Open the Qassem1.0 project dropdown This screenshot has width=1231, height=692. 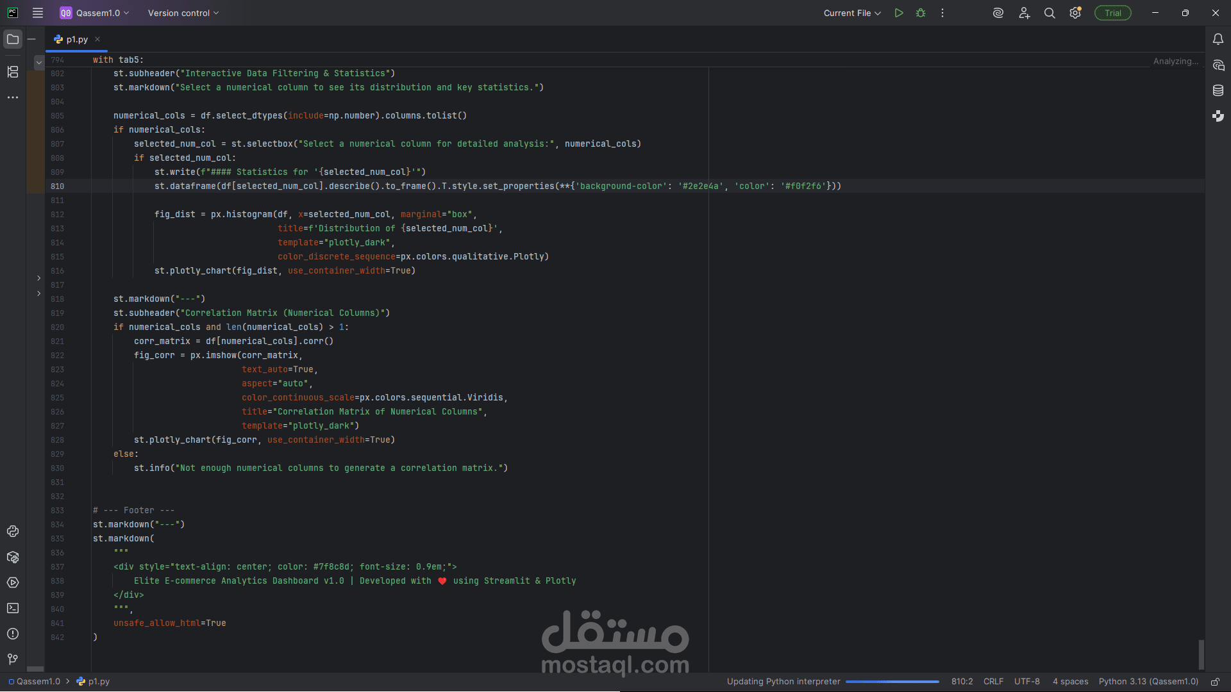(95, 13)
